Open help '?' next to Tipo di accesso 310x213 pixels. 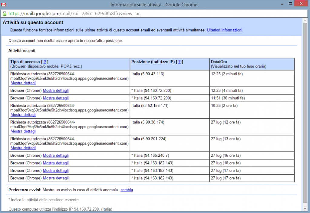[x=45, y=62]
